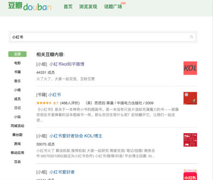
Task: Open 话题广场 in top navigation
Action: 113,7
